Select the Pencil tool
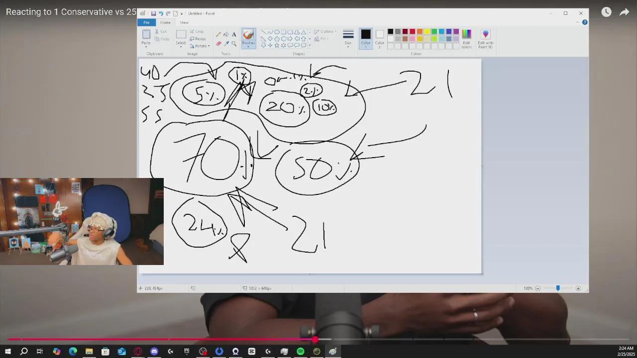This screenshot has height=358, width=637. [218, 34]
